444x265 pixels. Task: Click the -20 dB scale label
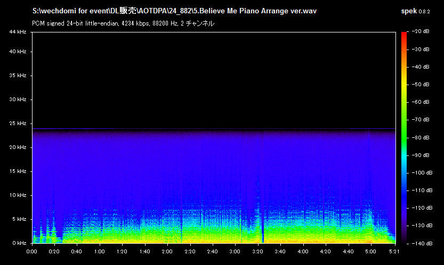coord(421,31)
